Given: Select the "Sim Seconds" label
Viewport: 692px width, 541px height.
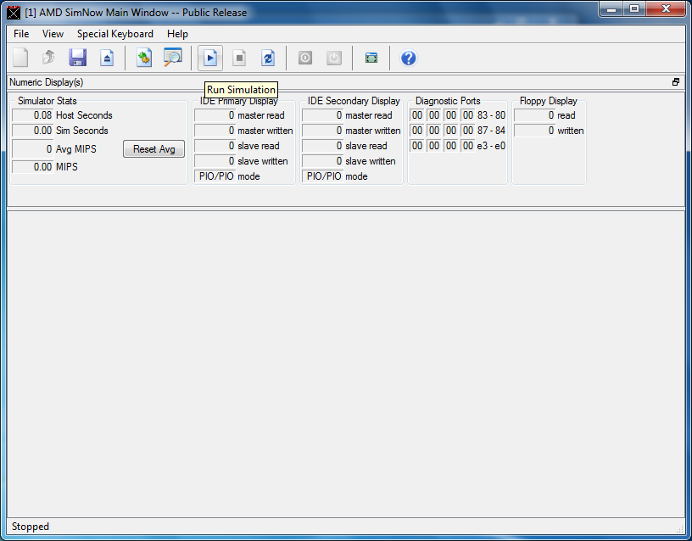Looking at the screenshot, I should click(x=82, y=131).
